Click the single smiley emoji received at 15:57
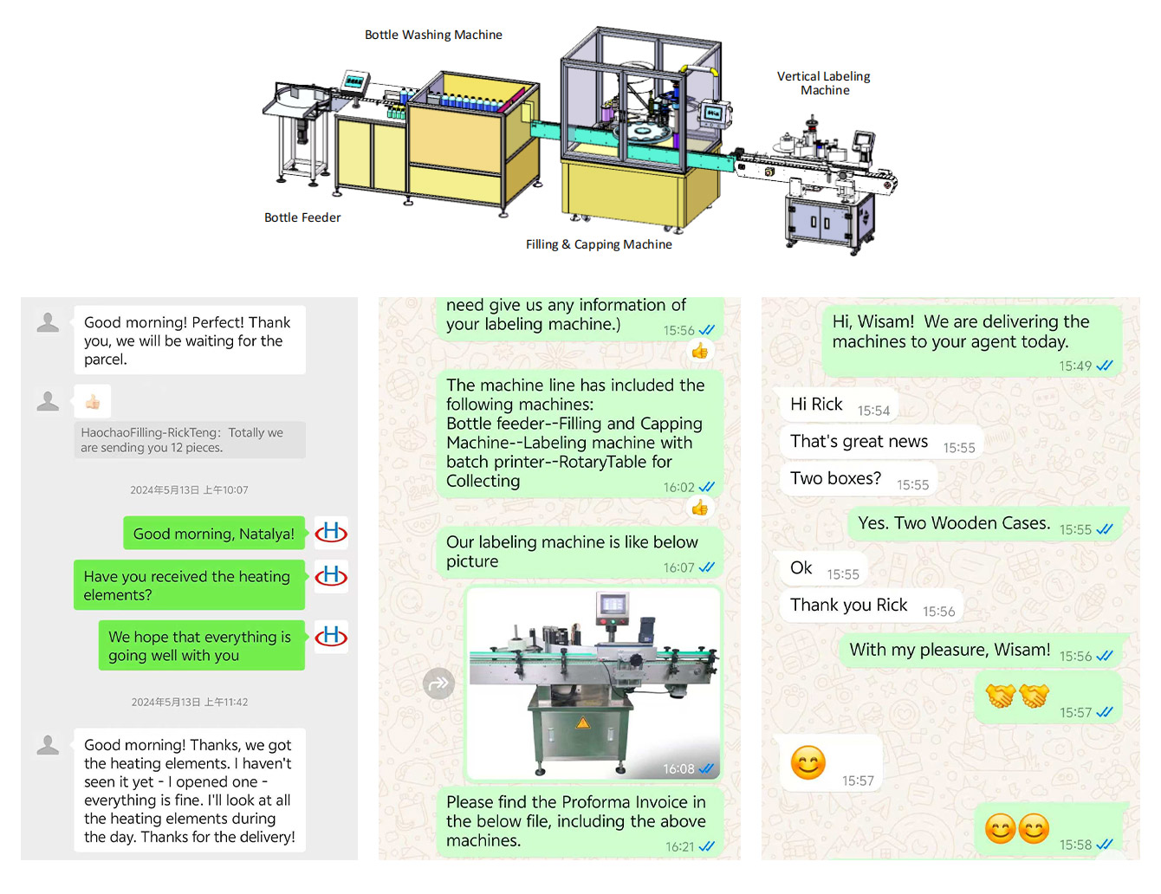This screenshot has height=894, width=1161. (x=808, y=763)
